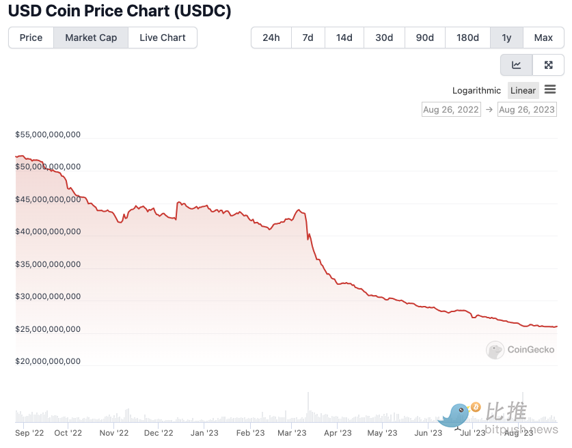The width and height of the screenshot is (572, 448).
Task: Edit end date Aug 26, 2023
Action: [x=526, y=109]
